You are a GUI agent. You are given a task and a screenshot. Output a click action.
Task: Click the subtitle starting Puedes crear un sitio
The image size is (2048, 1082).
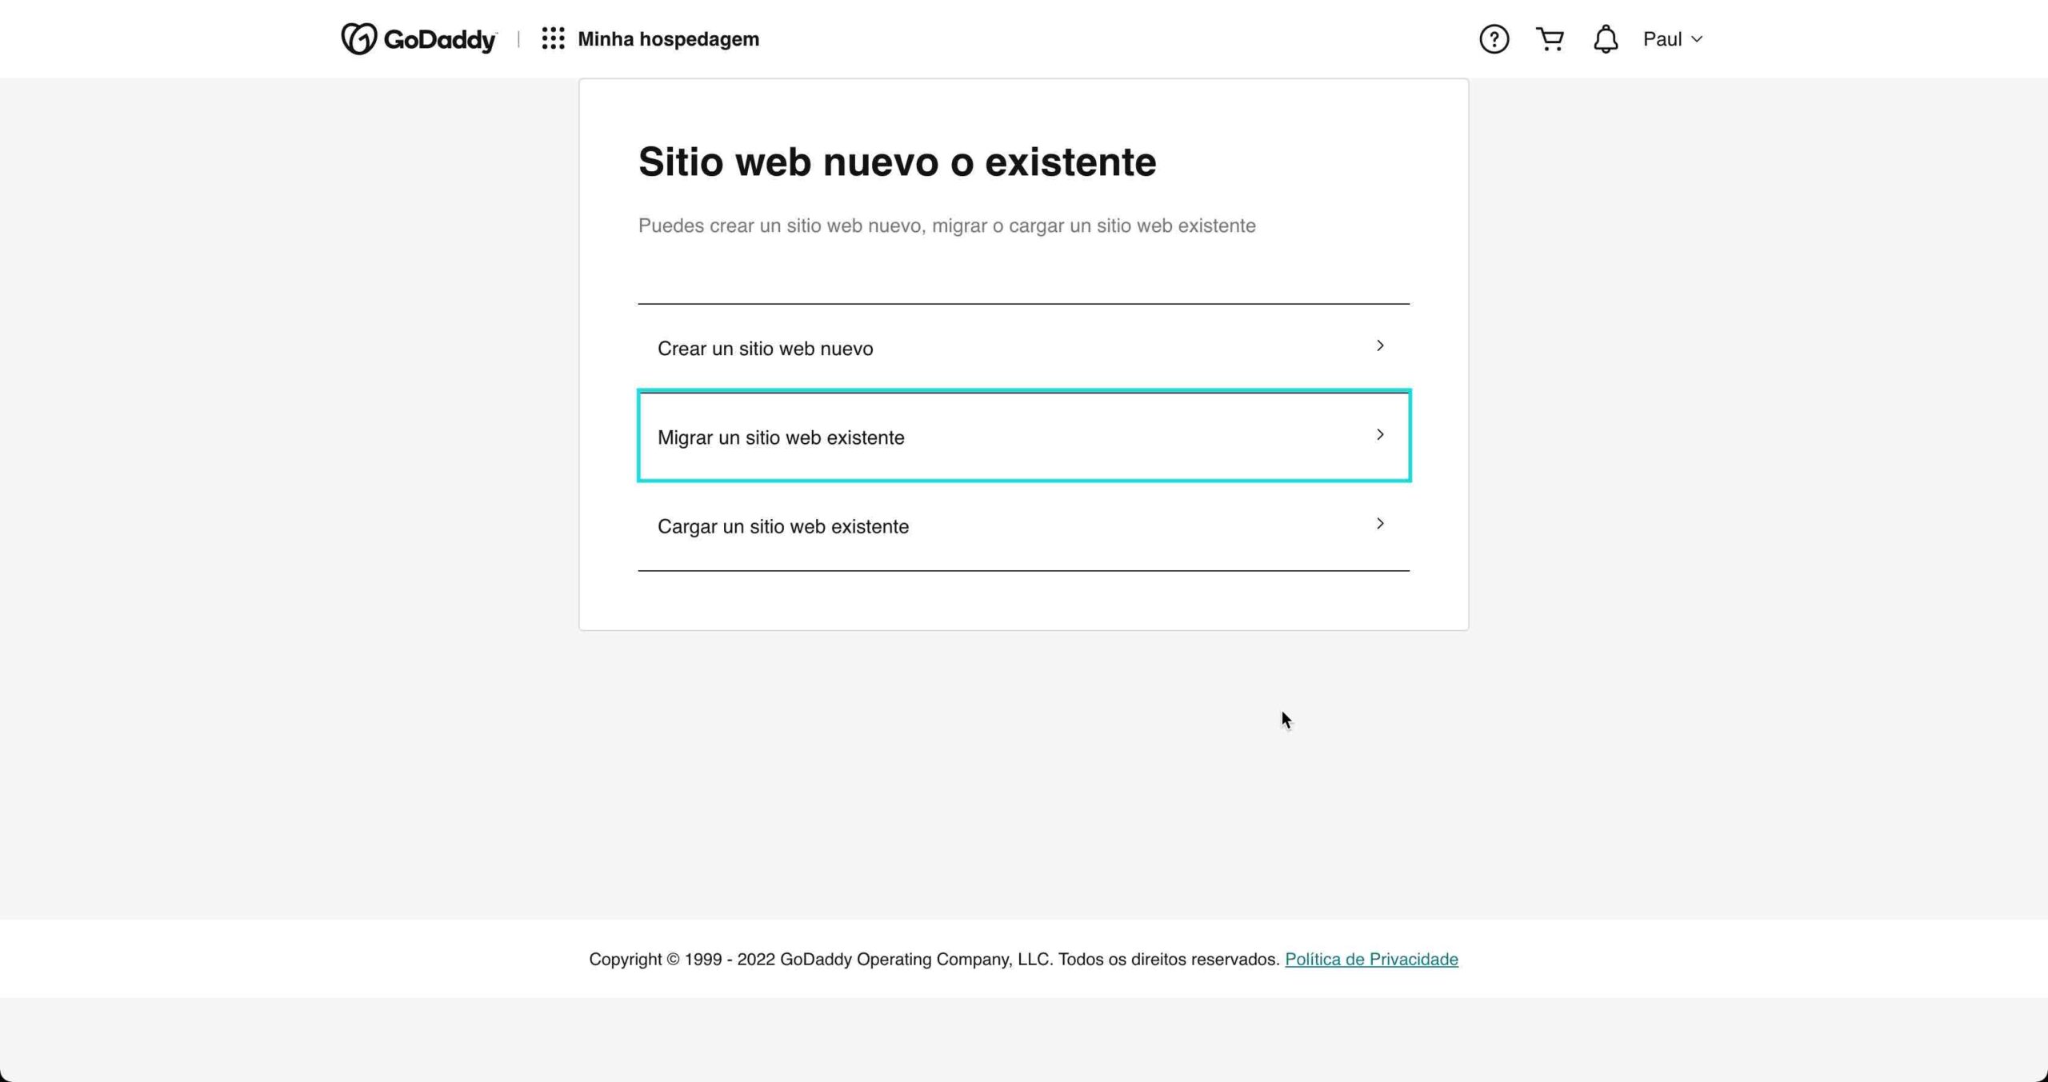click(x=946, y=226)
